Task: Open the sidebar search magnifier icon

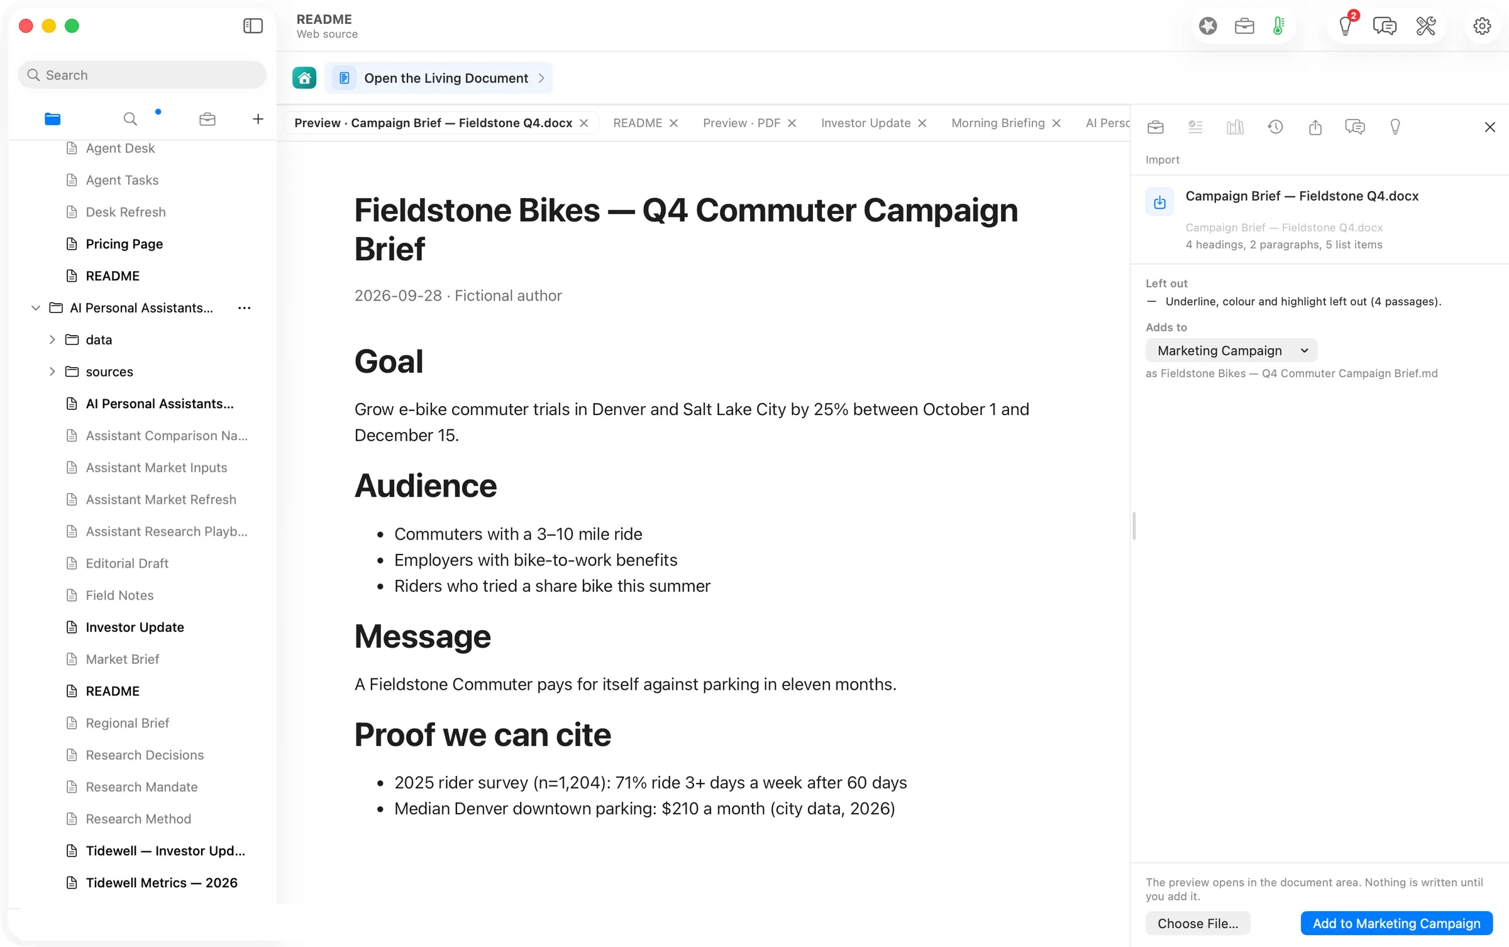Action: coord(130,119)
